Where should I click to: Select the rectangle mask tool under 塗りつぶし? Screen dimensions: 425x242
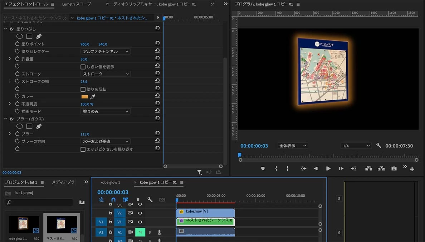point(29,36)
